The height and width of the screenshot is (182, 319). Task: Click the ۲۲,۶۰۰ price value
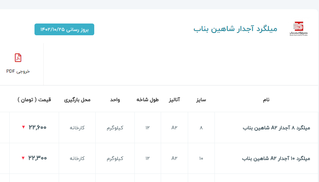click(38, 127)
